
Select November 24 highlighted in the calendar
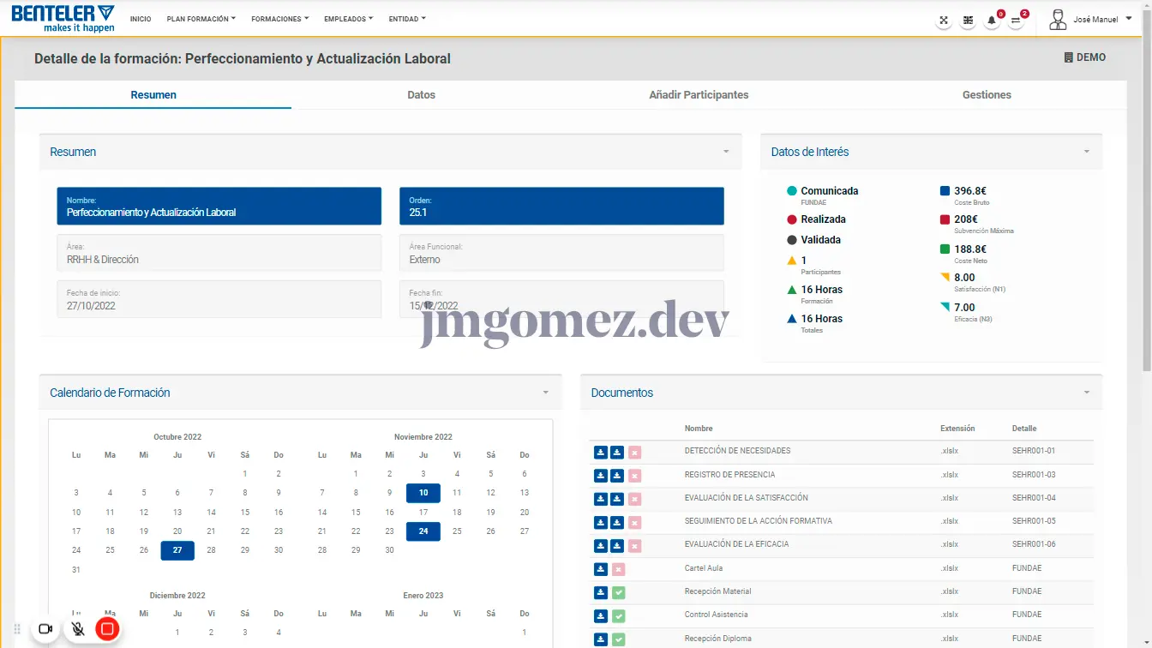(423, 531)
